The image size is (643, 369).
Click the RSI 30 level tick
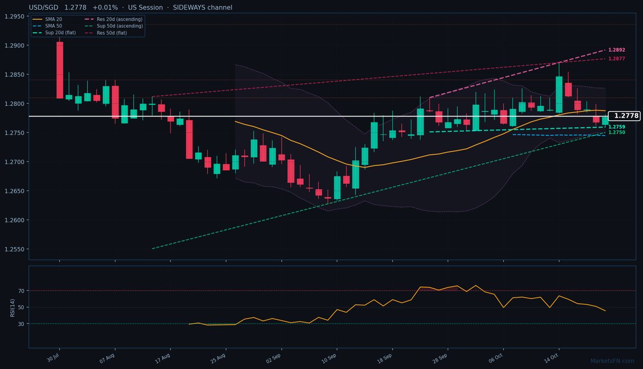21,324
